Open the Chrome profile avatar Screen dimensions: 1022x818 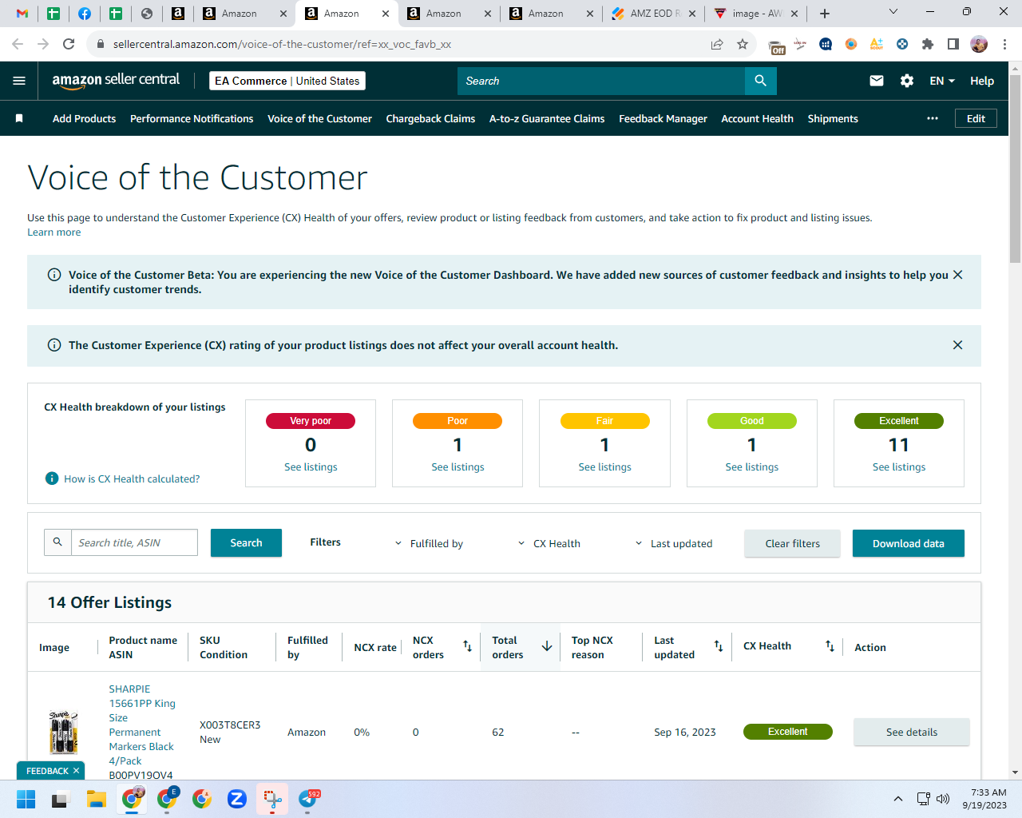point(979,44)
